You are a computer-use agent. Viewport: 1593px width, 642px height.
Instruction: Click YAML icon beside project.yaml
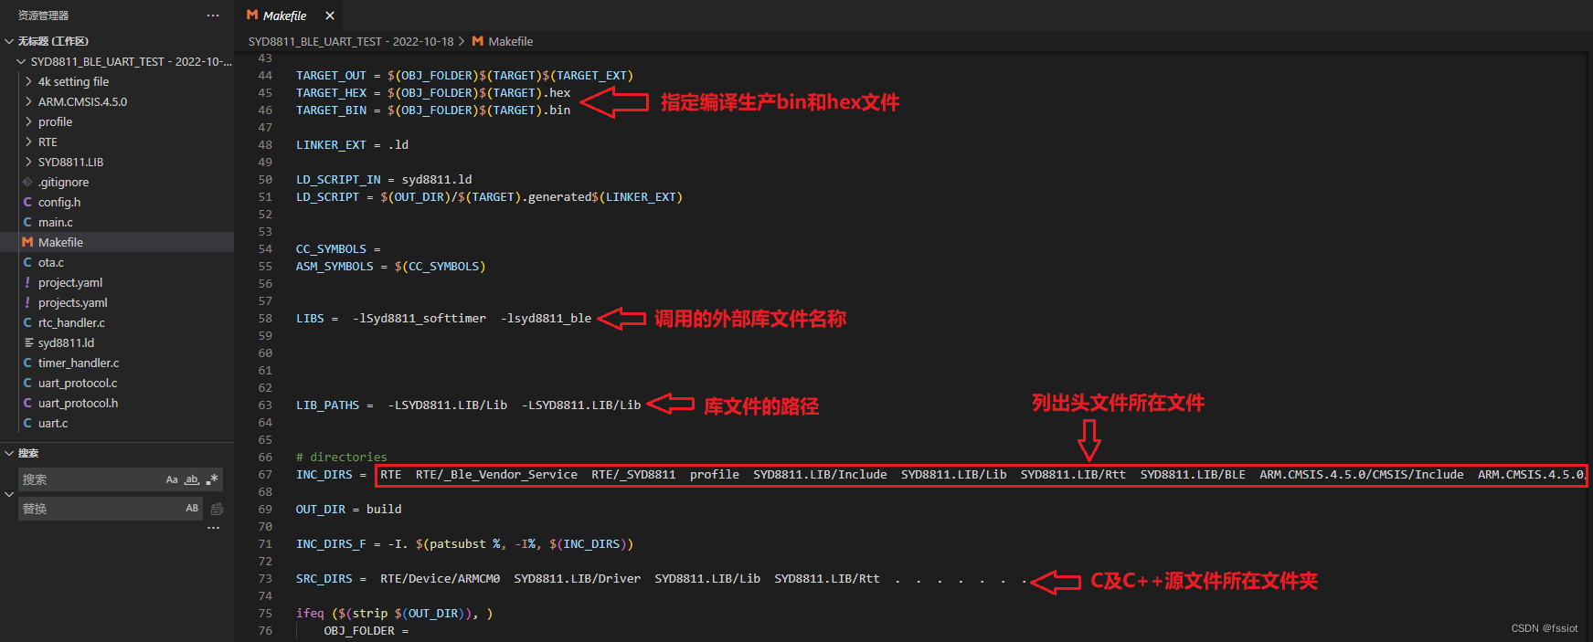click(x=27, y=282)
